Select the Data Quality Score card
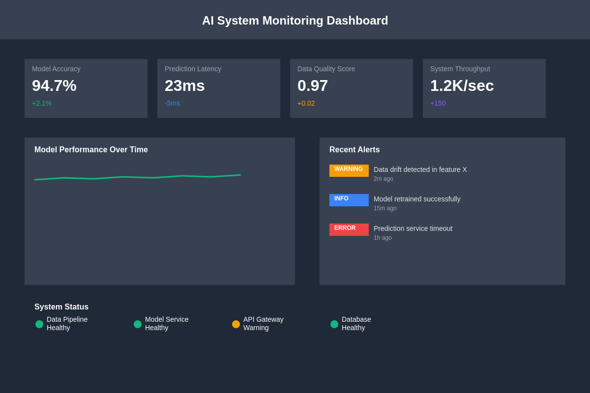This screenshot has width=590, height=393. (x=352, y=88)
